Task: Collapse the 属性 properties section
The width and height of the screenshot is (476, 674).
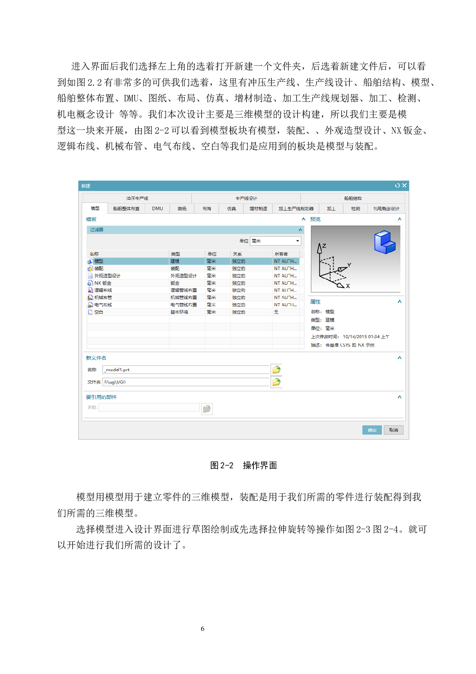Action: (399, 302)
